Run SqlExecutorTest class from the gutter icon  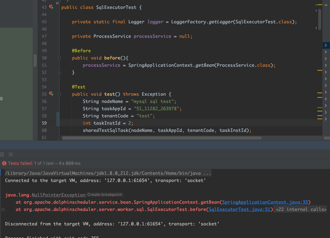(51, 7)
